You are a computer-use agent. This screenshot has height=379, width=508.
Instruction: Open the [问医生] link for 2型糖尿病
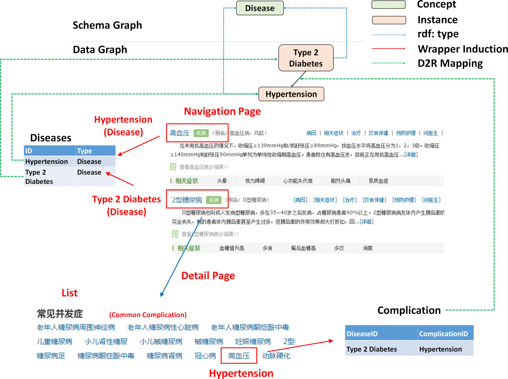tap(431, 200)
